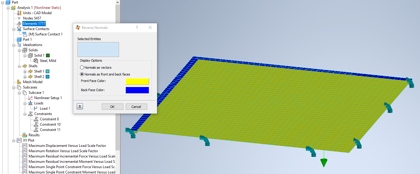
Task: Open help in Reverse Normals dialog
Action: (x=137, y=27)
